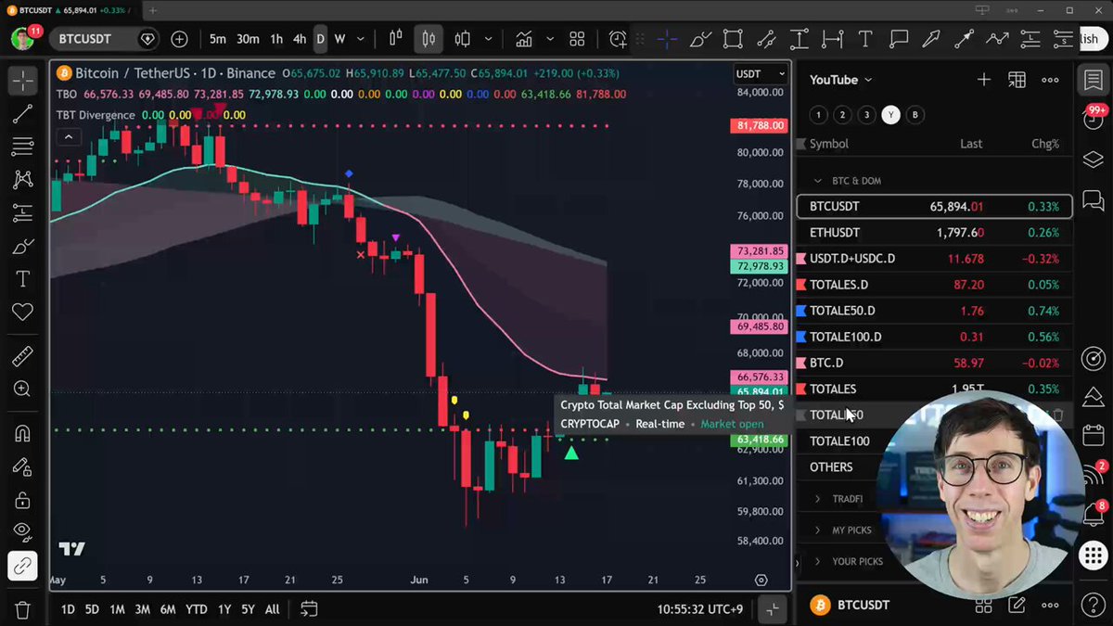Toggle magnet mode
This screenshot has width=1113, height=626.
[22, 433]
